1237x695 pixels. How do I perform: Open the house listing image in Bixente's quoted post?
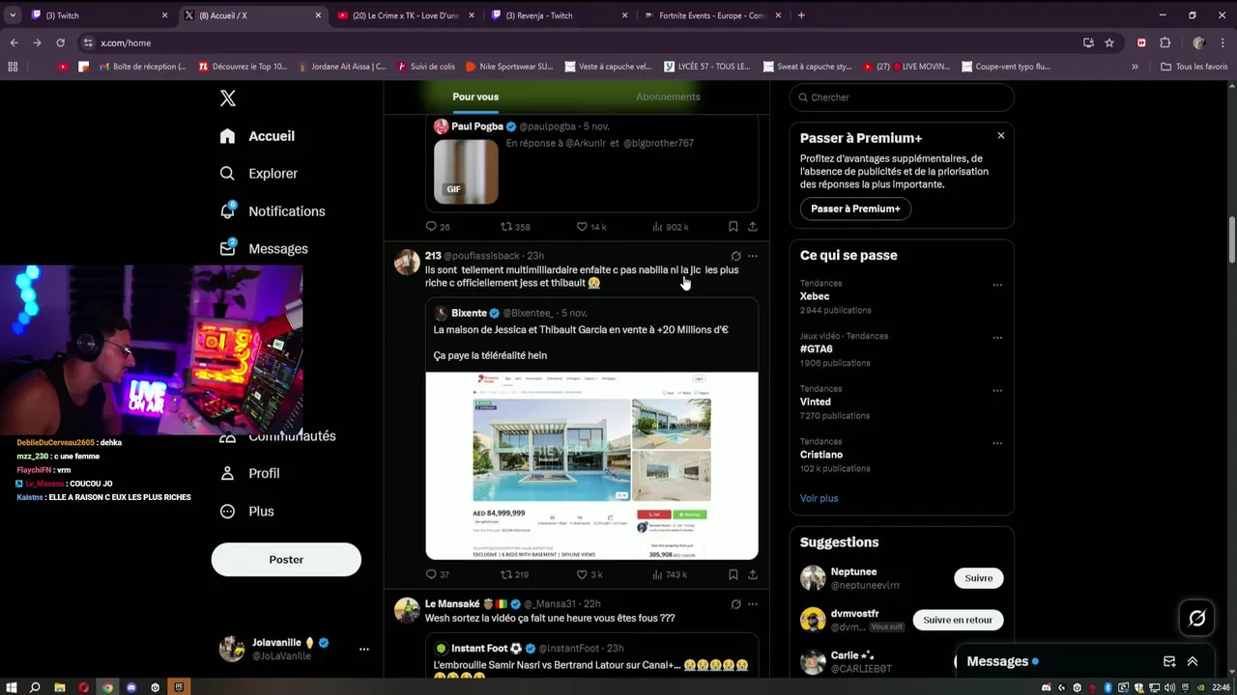click(x=591, y=465)
